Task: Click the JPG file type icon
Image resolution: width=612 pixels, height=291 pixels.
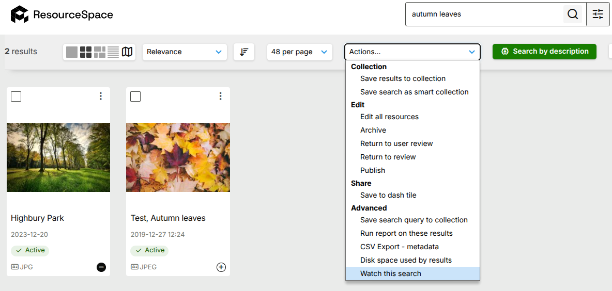Action: tap(15, 267)
